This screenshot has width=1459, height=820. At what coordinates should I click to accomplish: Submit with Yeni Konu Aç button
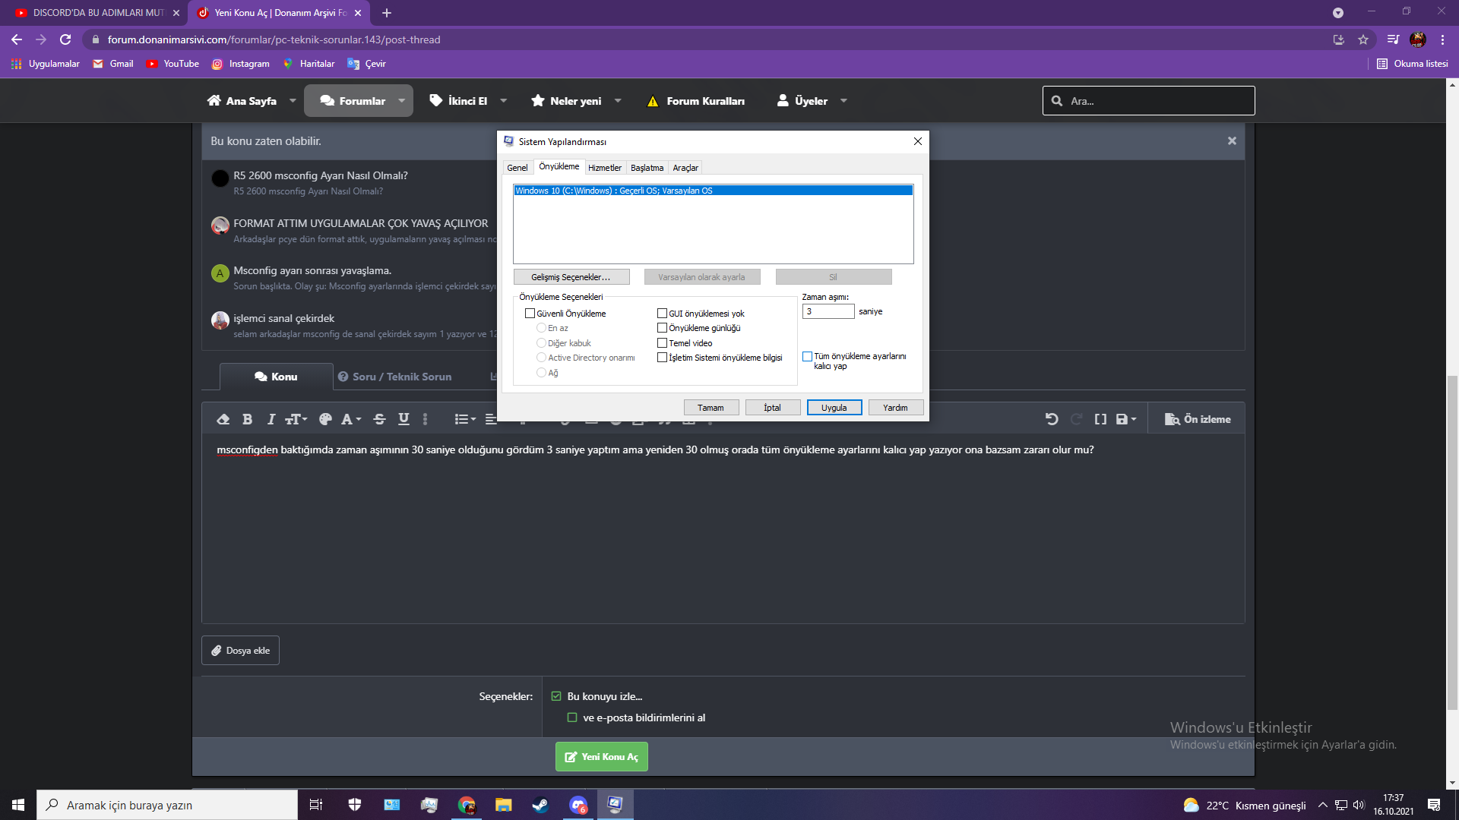click(x=601, y=757)
